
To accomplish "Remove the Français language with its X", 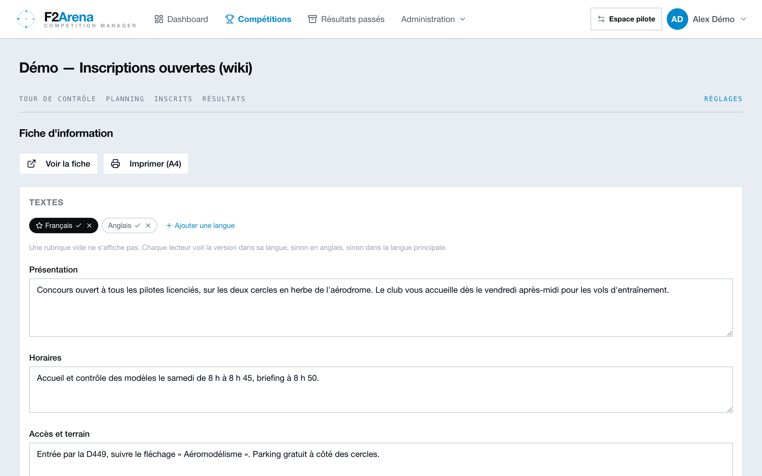I will coord(89,226).
